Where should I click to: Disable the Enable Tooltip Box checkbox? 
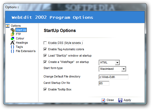point(45,89)
